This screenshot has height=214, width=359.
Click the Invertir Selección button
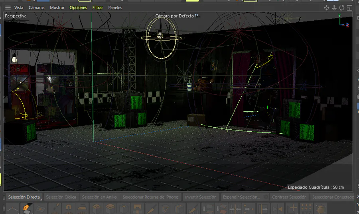[x=201, y=197]
